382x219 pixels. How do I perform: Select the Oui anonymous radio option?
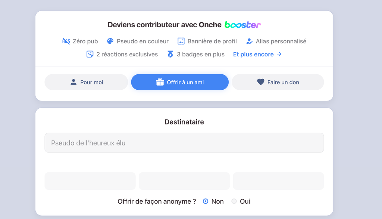point(234,201)
